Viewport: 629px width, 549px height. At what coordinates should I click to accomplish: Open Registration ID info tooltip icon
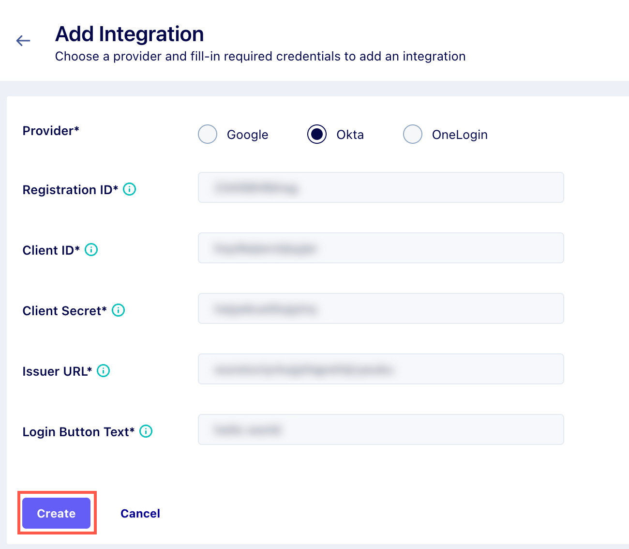(130, 189)
